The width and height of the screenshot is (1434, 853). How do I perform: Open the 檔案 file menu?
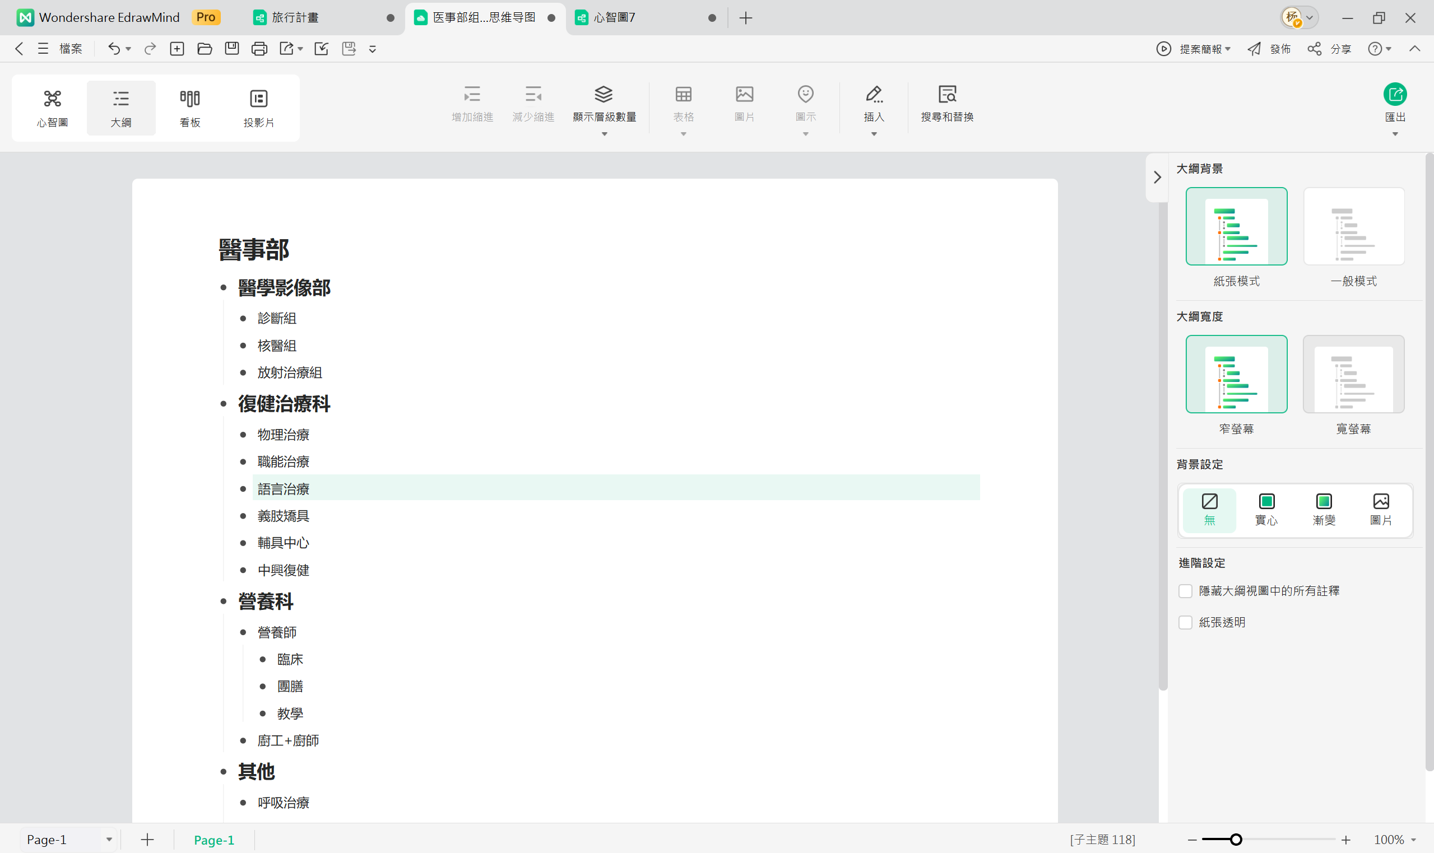point(70,48)
